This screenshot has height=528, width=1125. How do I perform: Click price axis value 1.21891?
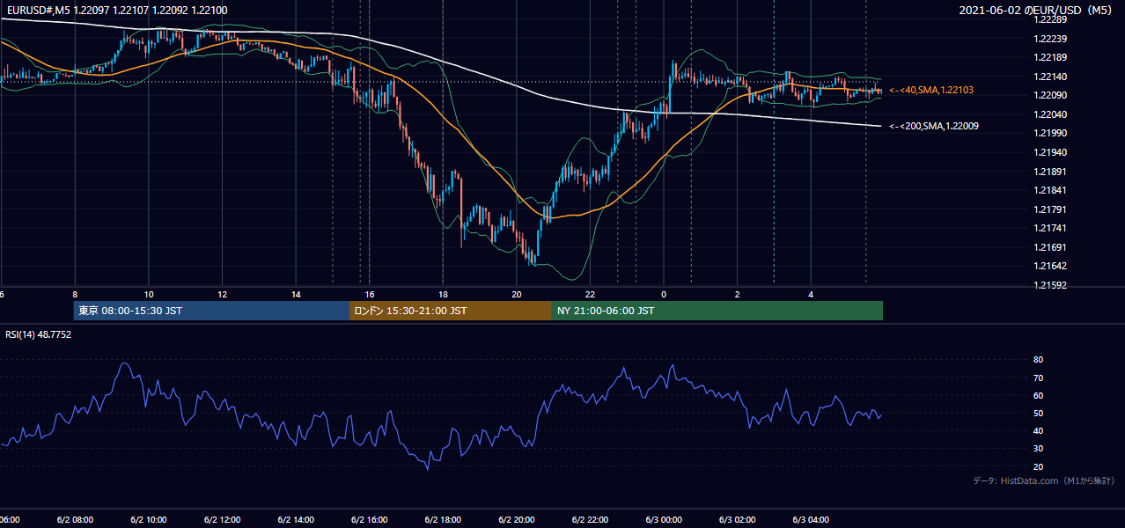(x=1052, y=172)
